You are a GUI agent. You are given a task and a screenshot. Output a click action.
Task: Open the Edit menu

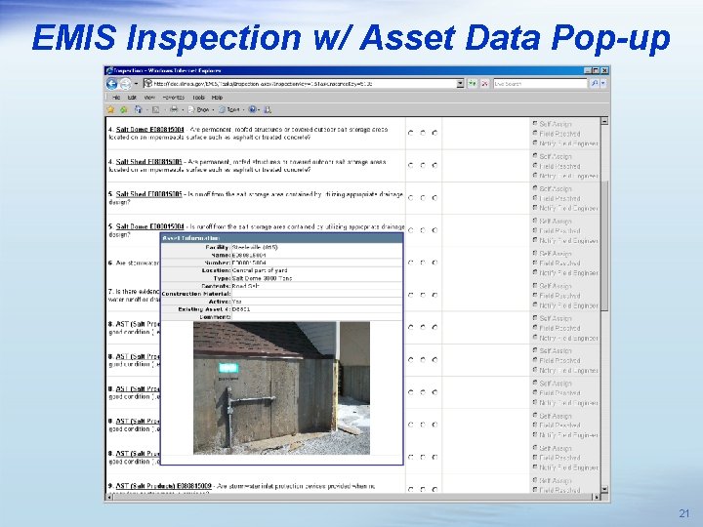click(x=132, y=98)
